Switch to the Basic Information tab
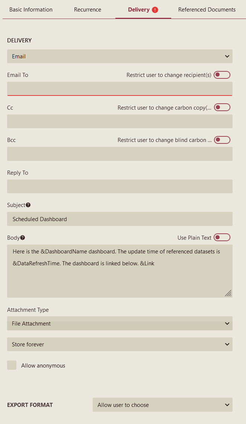The image size is (246, 424). click(31, 10)
